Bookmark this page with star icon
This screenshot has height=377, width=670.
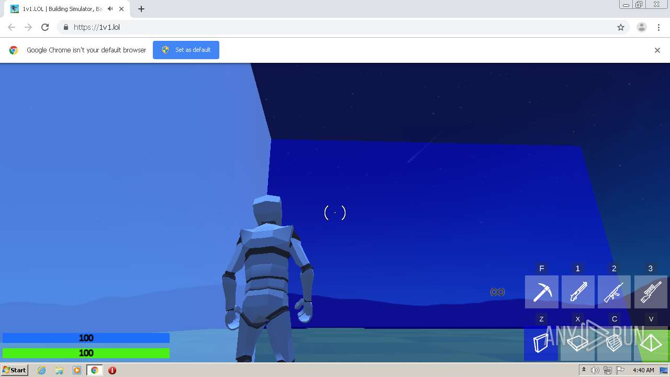click(621, 27)
